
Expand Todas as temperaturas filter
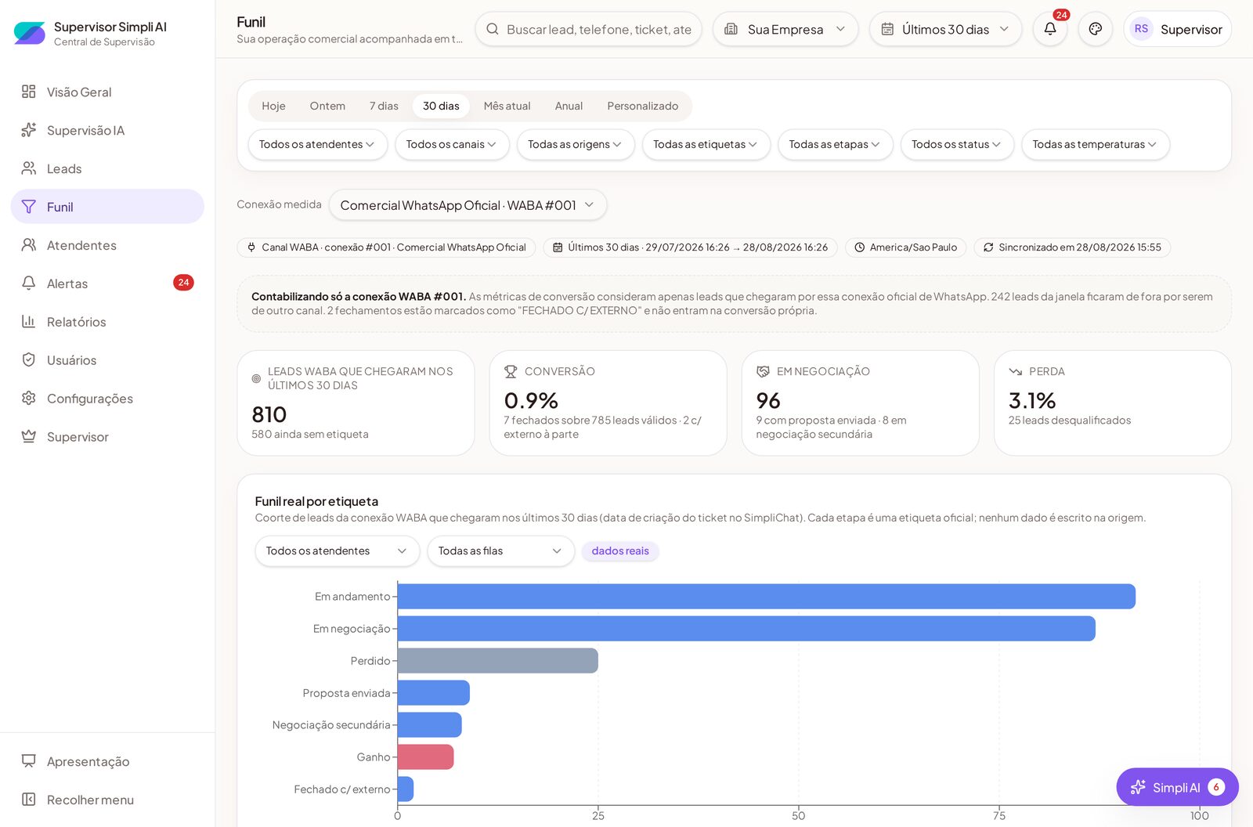[1095, 144]
